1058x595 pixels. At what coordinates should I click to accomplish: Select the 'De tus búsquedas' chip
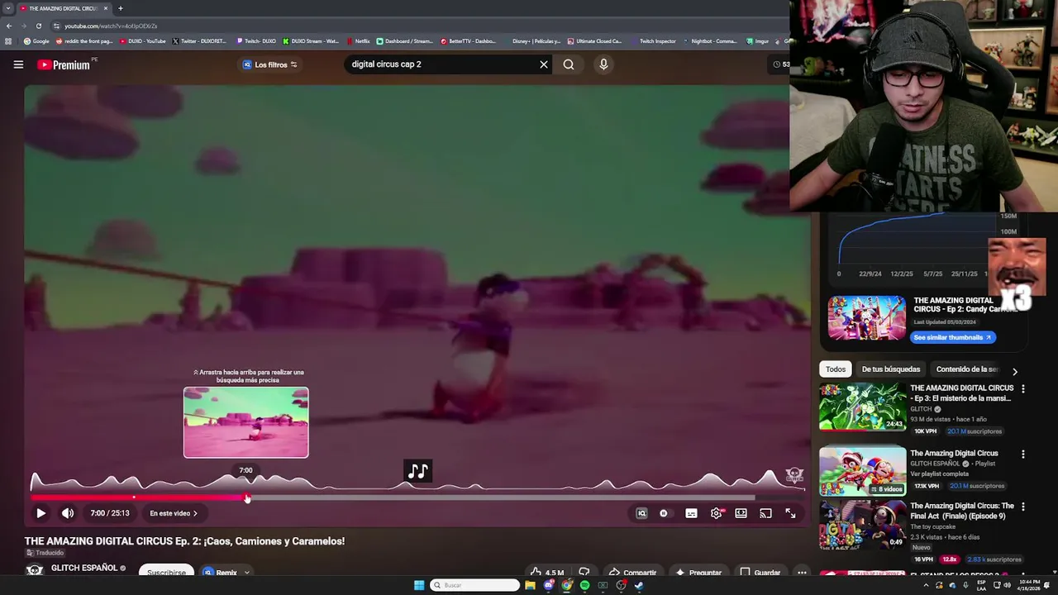point(891,369)
